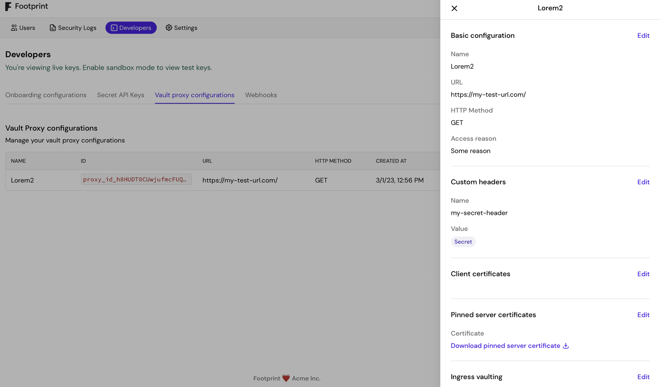
Task: Click the Onboarding configurations tab
Action: (x=46, y=95)
